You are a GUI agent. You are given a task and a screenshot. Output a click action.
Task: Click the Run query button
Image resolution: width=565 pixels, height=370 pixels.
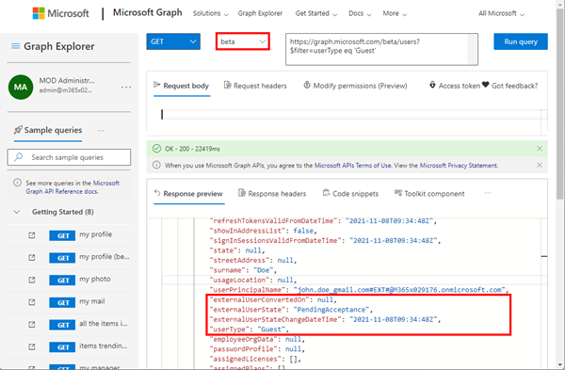click(521, 41)
